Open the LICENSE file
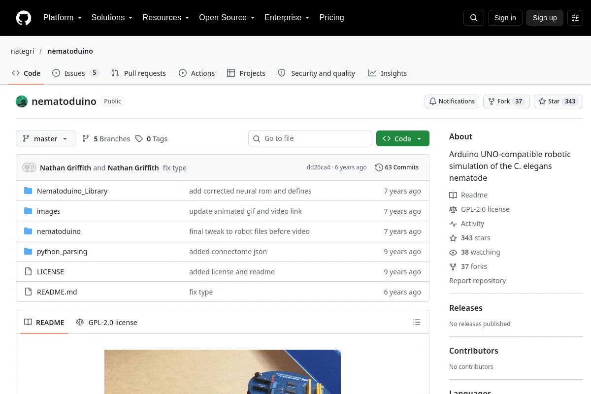 click(50, 272)
